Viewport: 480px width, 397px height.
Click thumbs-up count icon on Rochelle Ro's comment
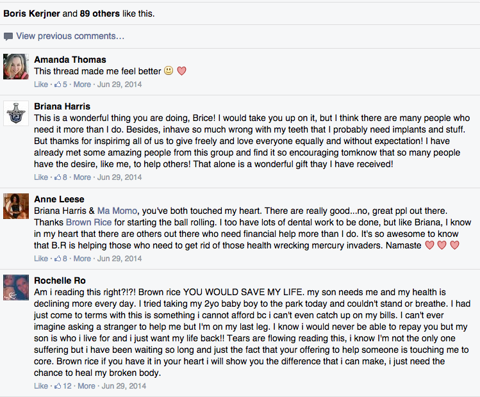point(57,386)
